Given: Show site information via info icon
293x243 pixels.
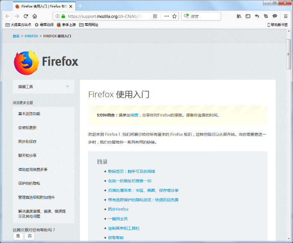Looking at the screenshot, I should [x=58, y=16].
